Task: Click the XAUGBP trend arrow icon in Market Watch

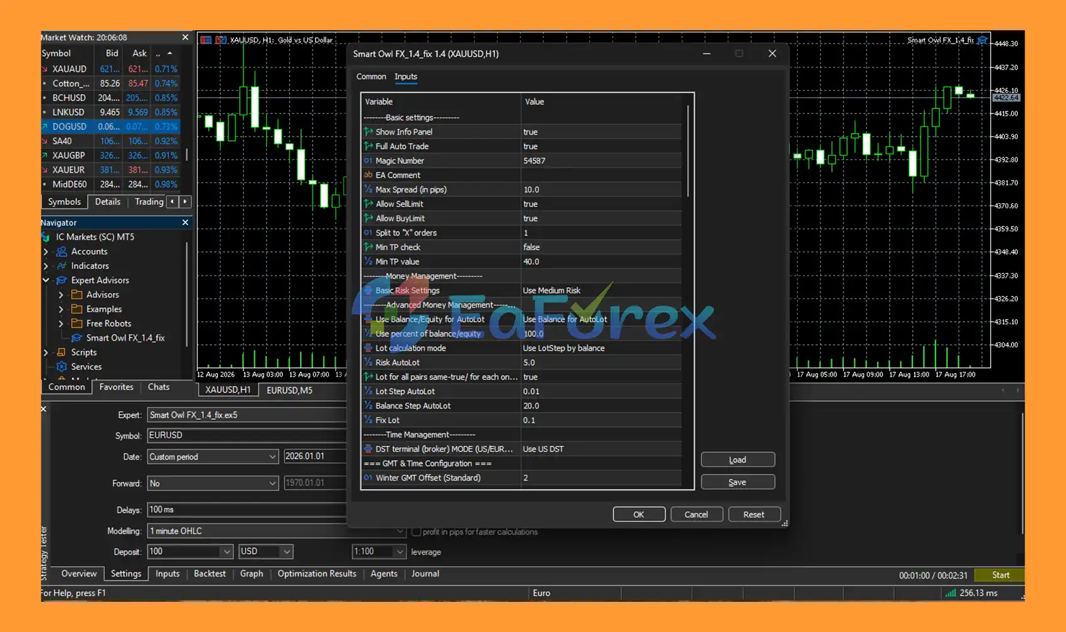Action: point(45,155)
